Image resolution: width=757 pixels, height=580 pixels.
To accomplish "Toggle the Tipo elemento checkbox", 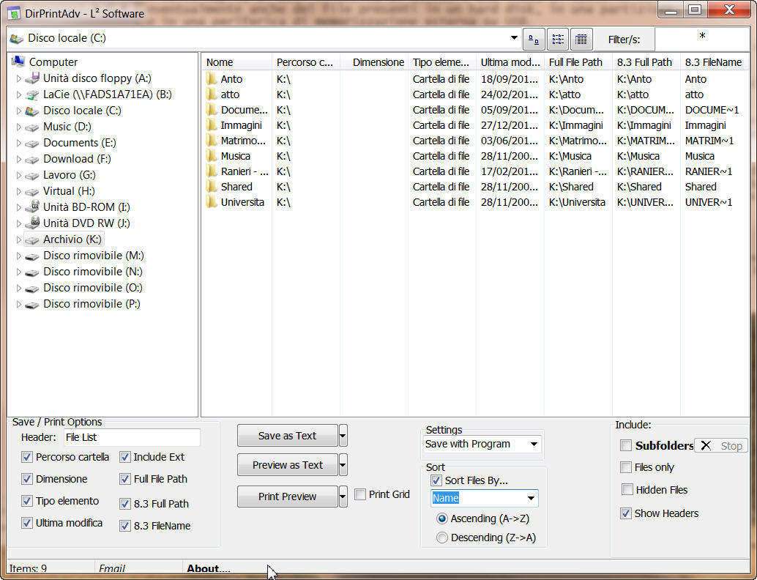I will 27,501.
